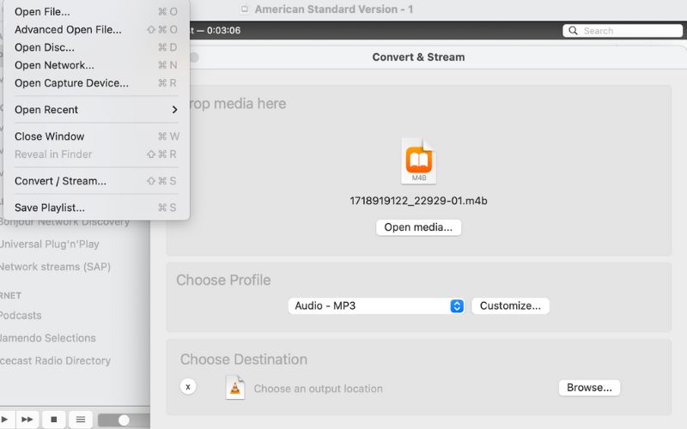This screenshot has width=687, height=429.
Task: Click the Customize... profile button
Action: [510, 306]
